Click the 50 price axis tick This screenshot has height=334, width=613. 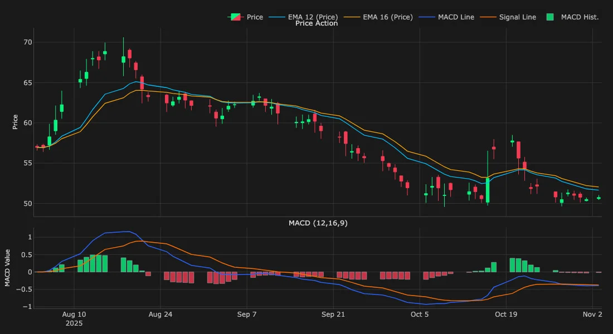coord(28,204)
